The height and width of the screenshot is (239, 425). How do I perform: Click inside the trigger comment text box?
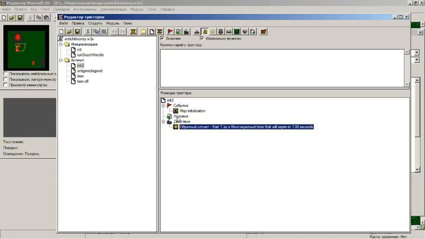click(282, 68)
